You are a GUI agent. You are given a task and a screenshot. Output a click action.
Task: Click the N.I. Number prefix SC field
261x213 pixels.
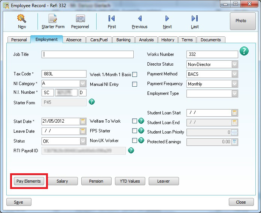pyautogui.click(x=48, y=93)
